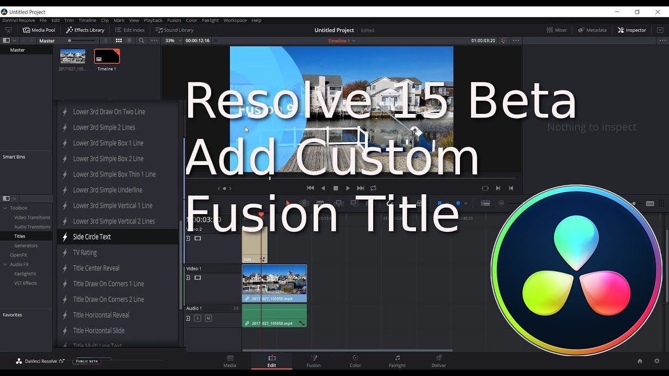Open the Workspace menu
Screen dimensions: 669x376
pyautogui.click(x=235, y=20)
